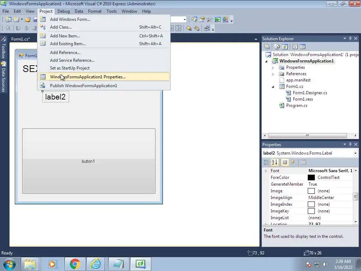
Task: Collapse the WindowsFormsApplication1 project node
Action: point(267,61)
